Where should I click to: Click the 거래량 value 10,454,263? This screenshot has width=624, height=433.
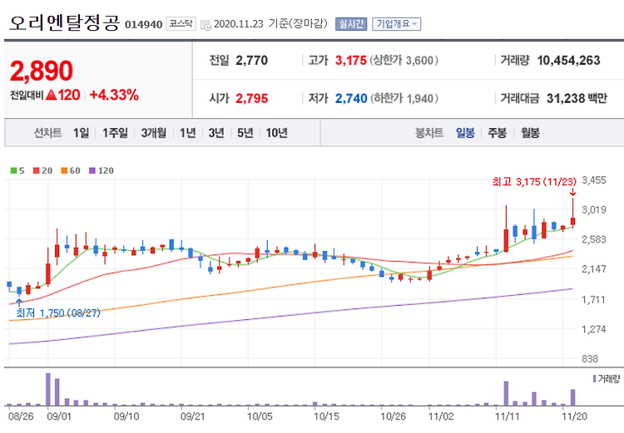tap(568, 61)
